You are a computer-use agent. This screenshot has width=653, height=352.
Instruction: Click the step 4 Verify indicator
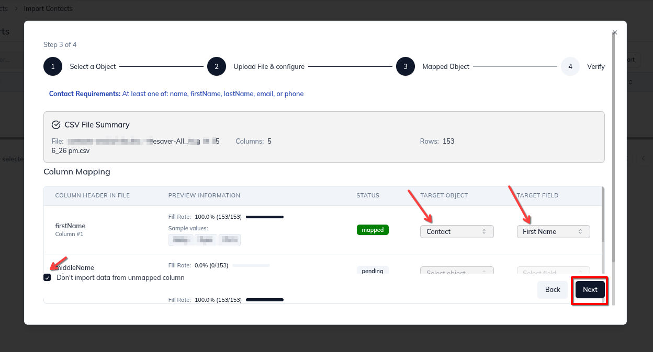tap(570, 66)
